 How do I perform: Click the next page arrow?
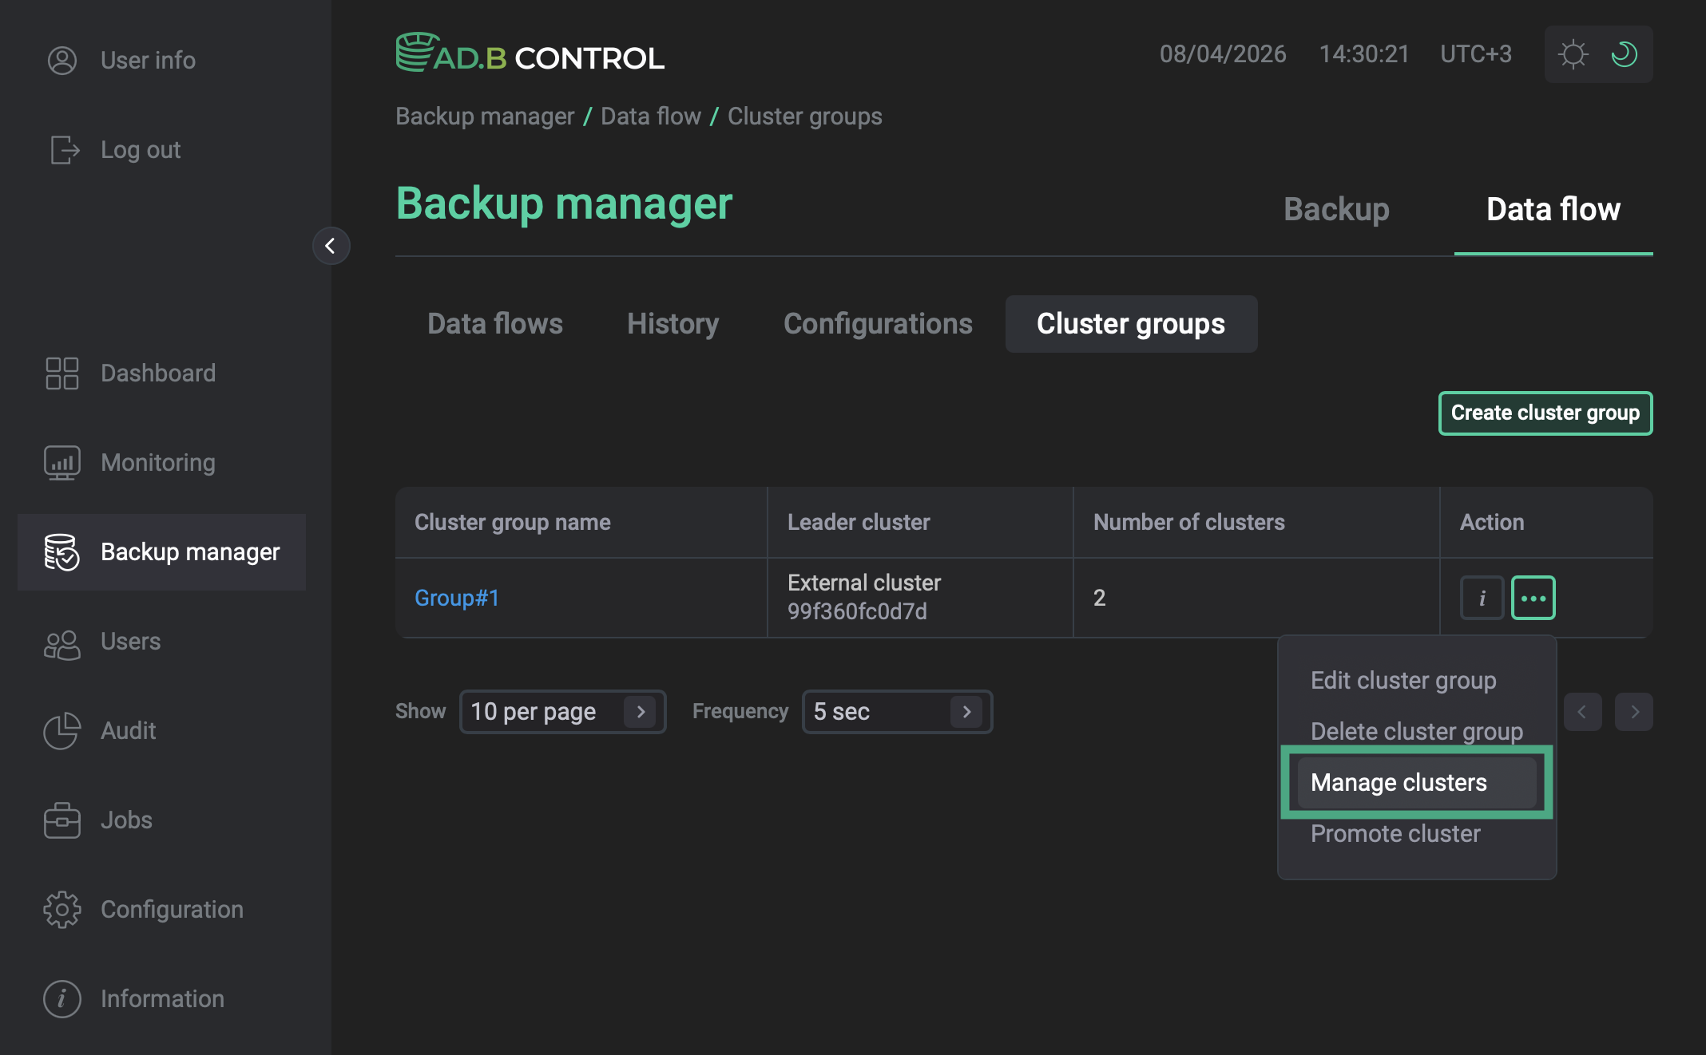1634,711
